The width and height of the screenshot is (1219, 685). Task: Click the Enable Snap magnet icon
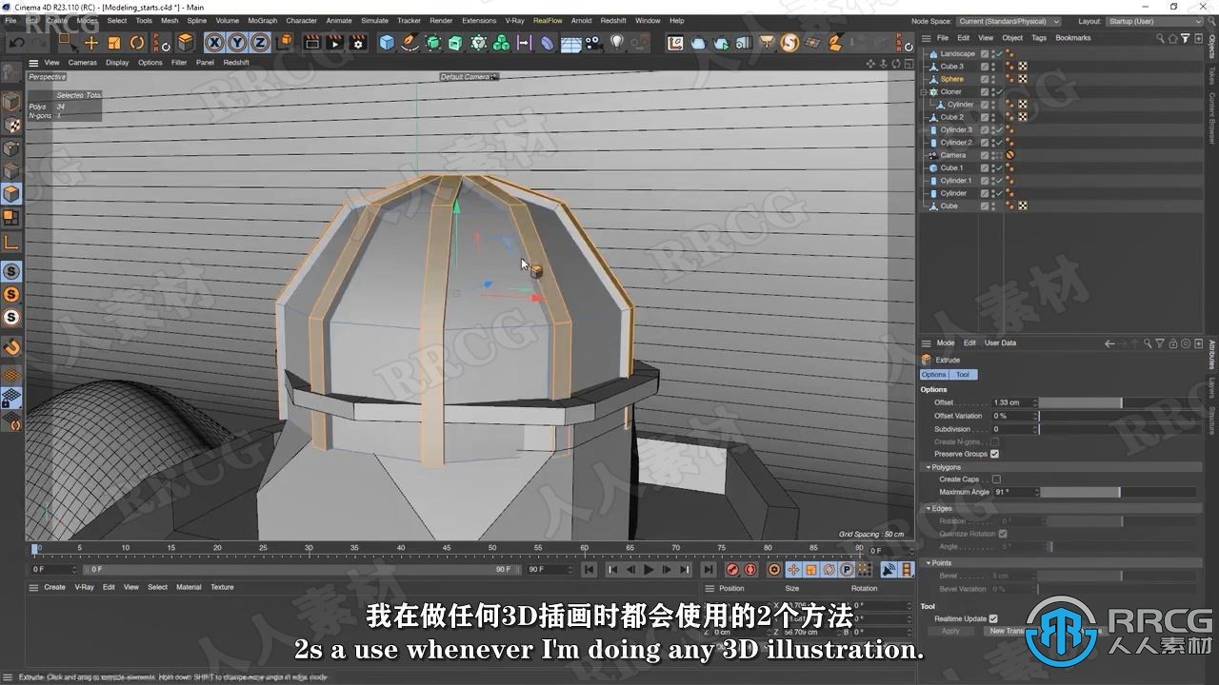pyautogui.click(x=11, y=348)
